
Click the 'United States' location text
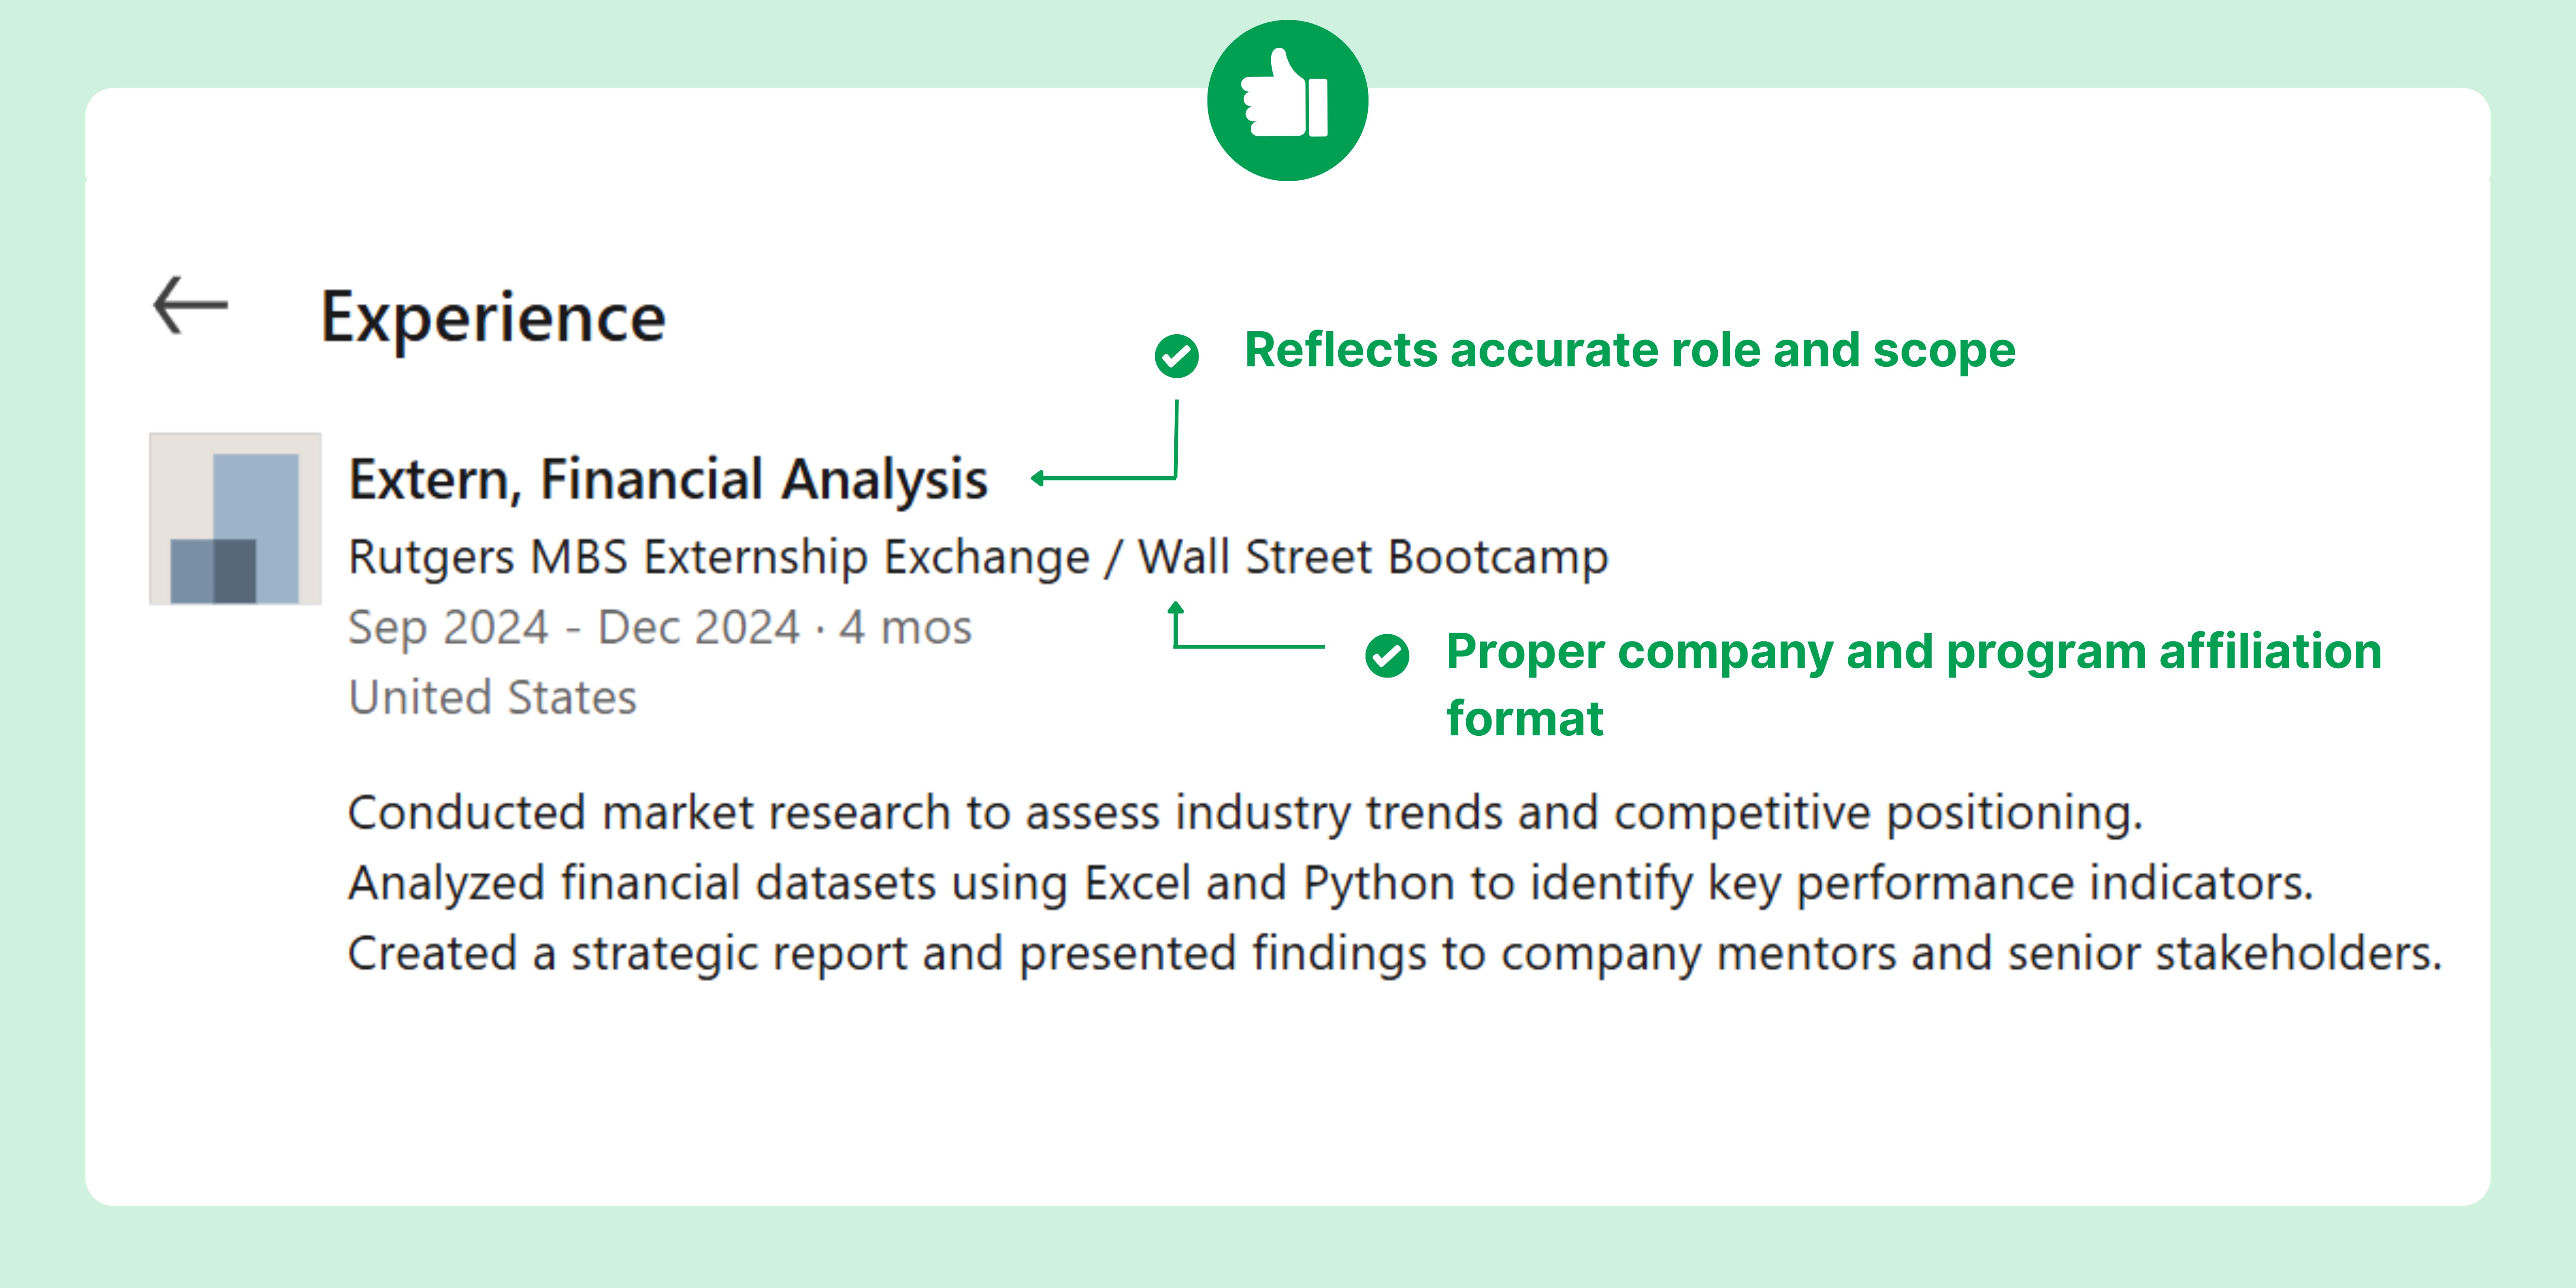click(x=492, y=697)
